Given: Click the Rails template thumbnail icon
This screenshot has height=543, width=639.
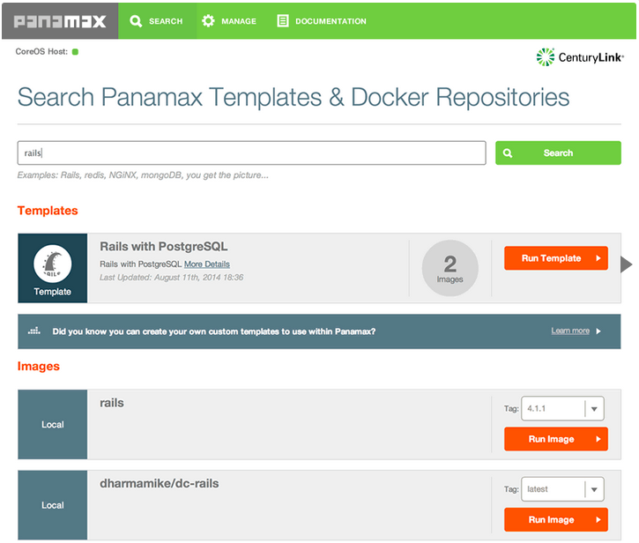Looking at the screenshot, I should click(53, 264).
